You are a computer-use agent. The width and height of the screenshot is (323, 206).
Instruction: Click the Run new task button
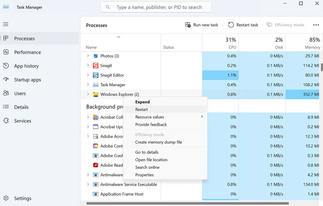202,24
